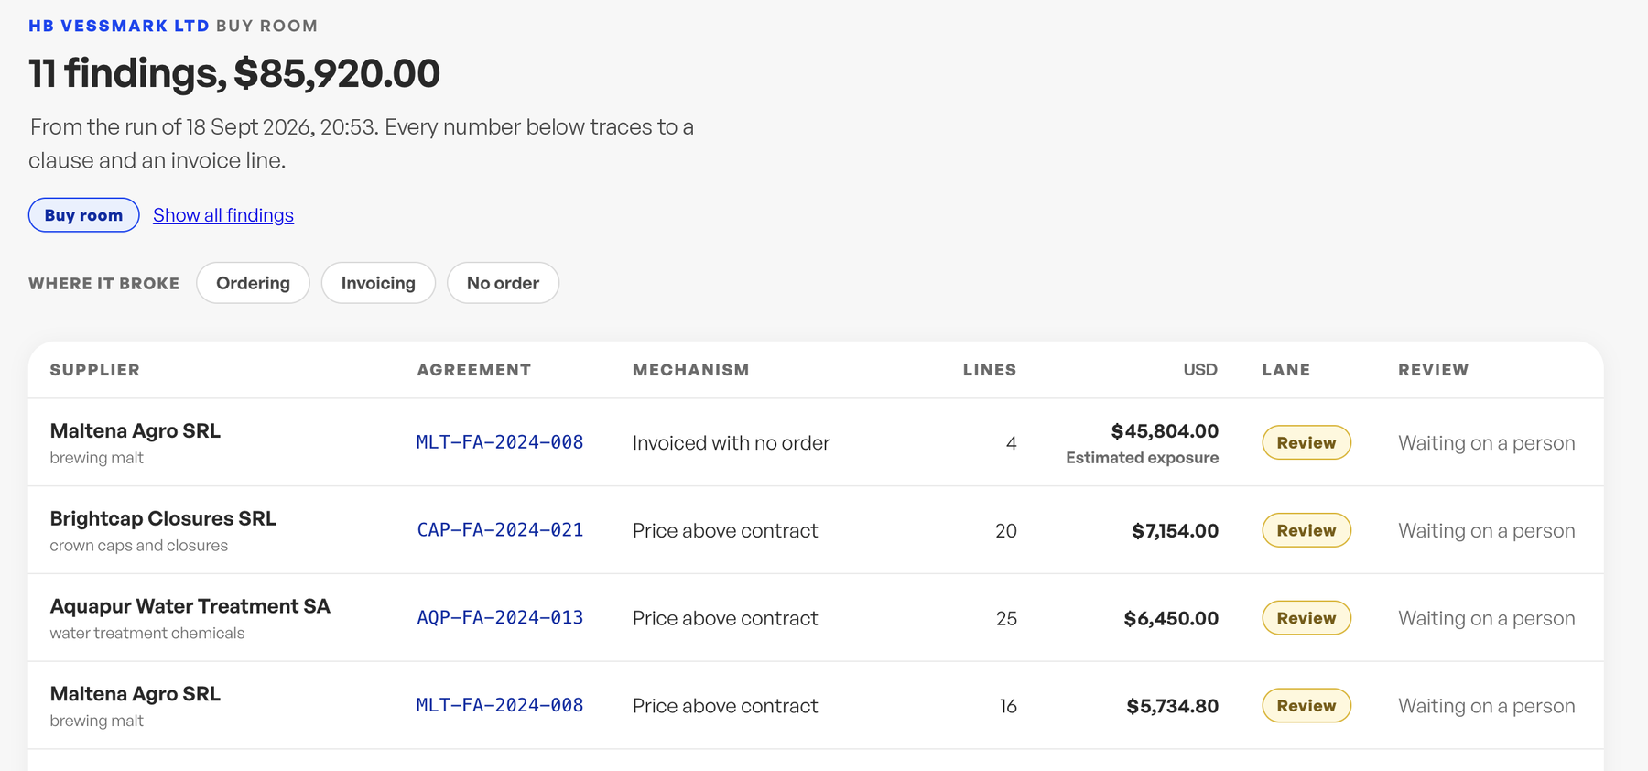
Task: Toggle the Invoicing filter chip
Action: tap(378, 283)
